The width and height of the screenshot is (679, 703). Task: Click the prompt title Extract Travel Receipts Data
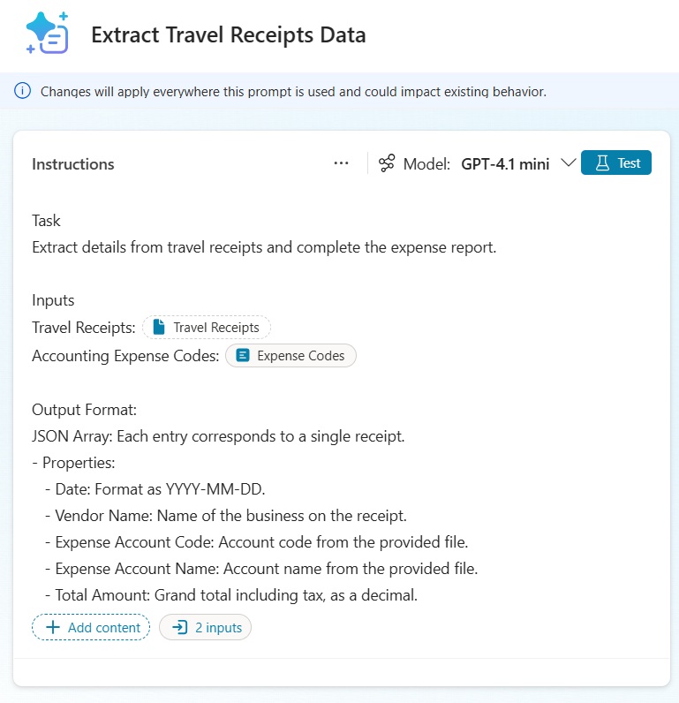tap(228, 35)
